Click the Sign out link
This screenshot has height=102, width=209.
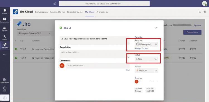197,25
